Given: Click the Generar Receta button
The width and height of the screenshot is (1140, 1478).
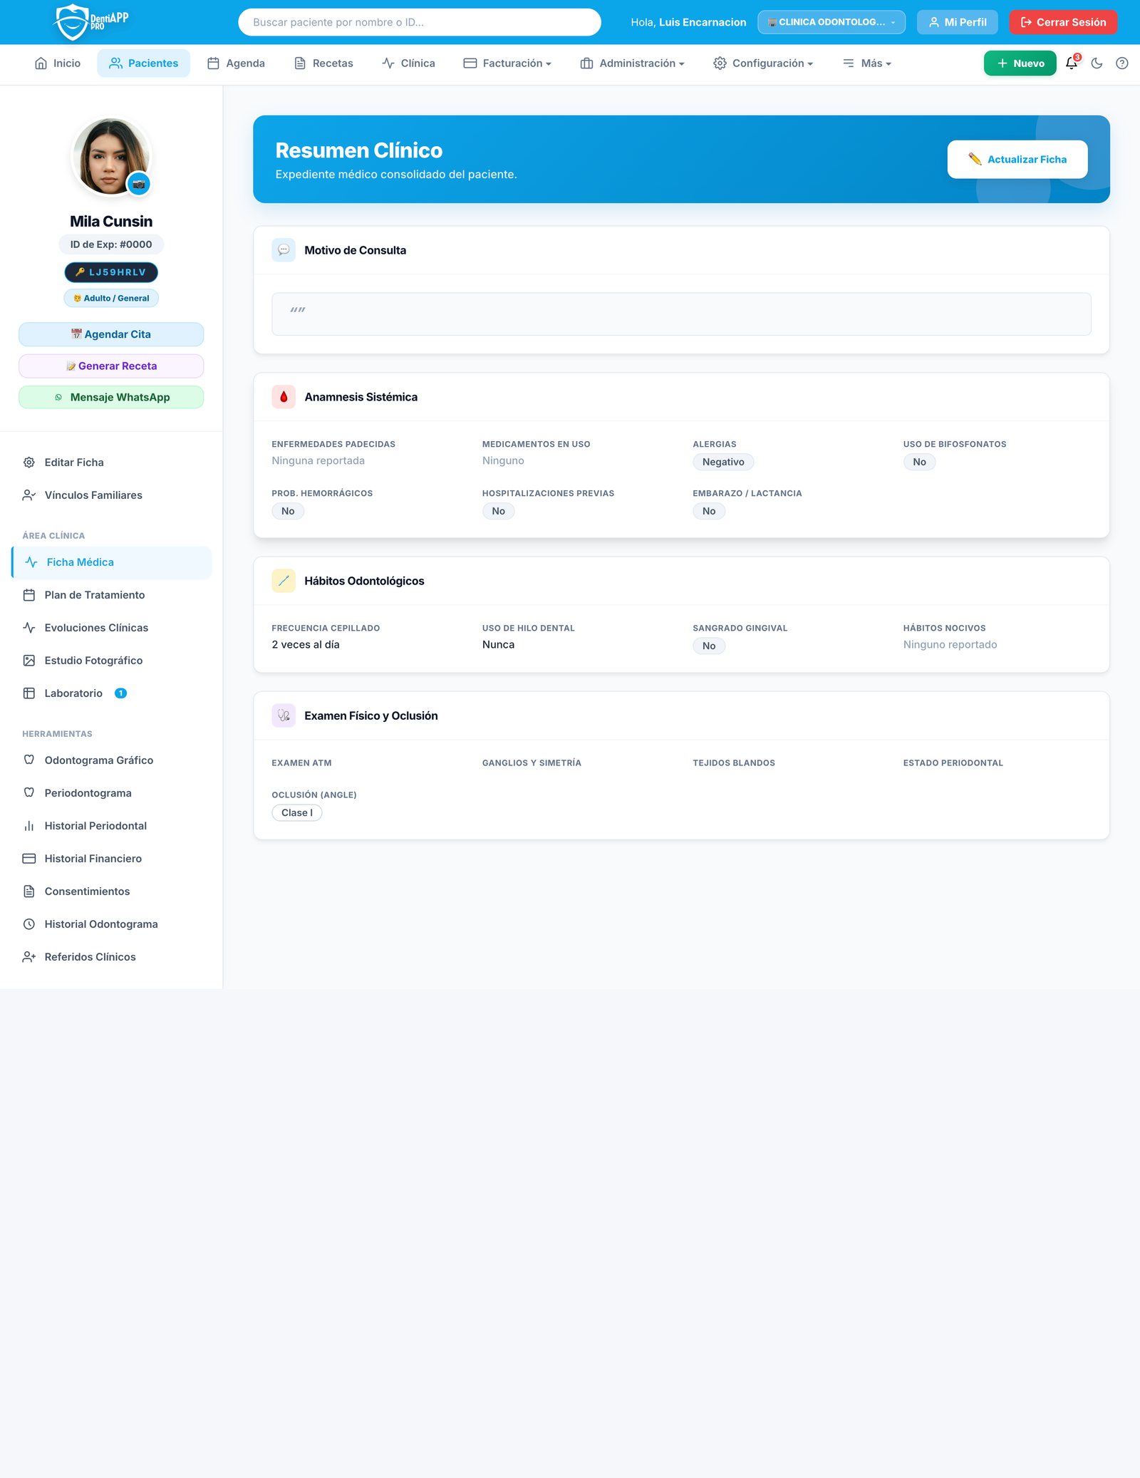Looking at the screenshot, I should (111, 366).
